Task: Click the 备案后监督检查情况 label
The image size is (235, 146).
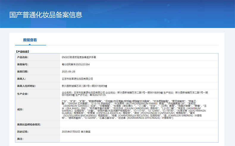Action: pos(29,124)
